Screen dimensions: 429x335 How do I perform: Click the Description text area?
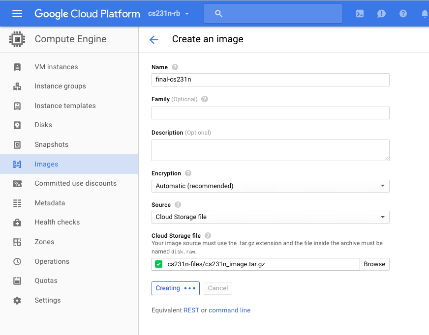pos(270,150)
